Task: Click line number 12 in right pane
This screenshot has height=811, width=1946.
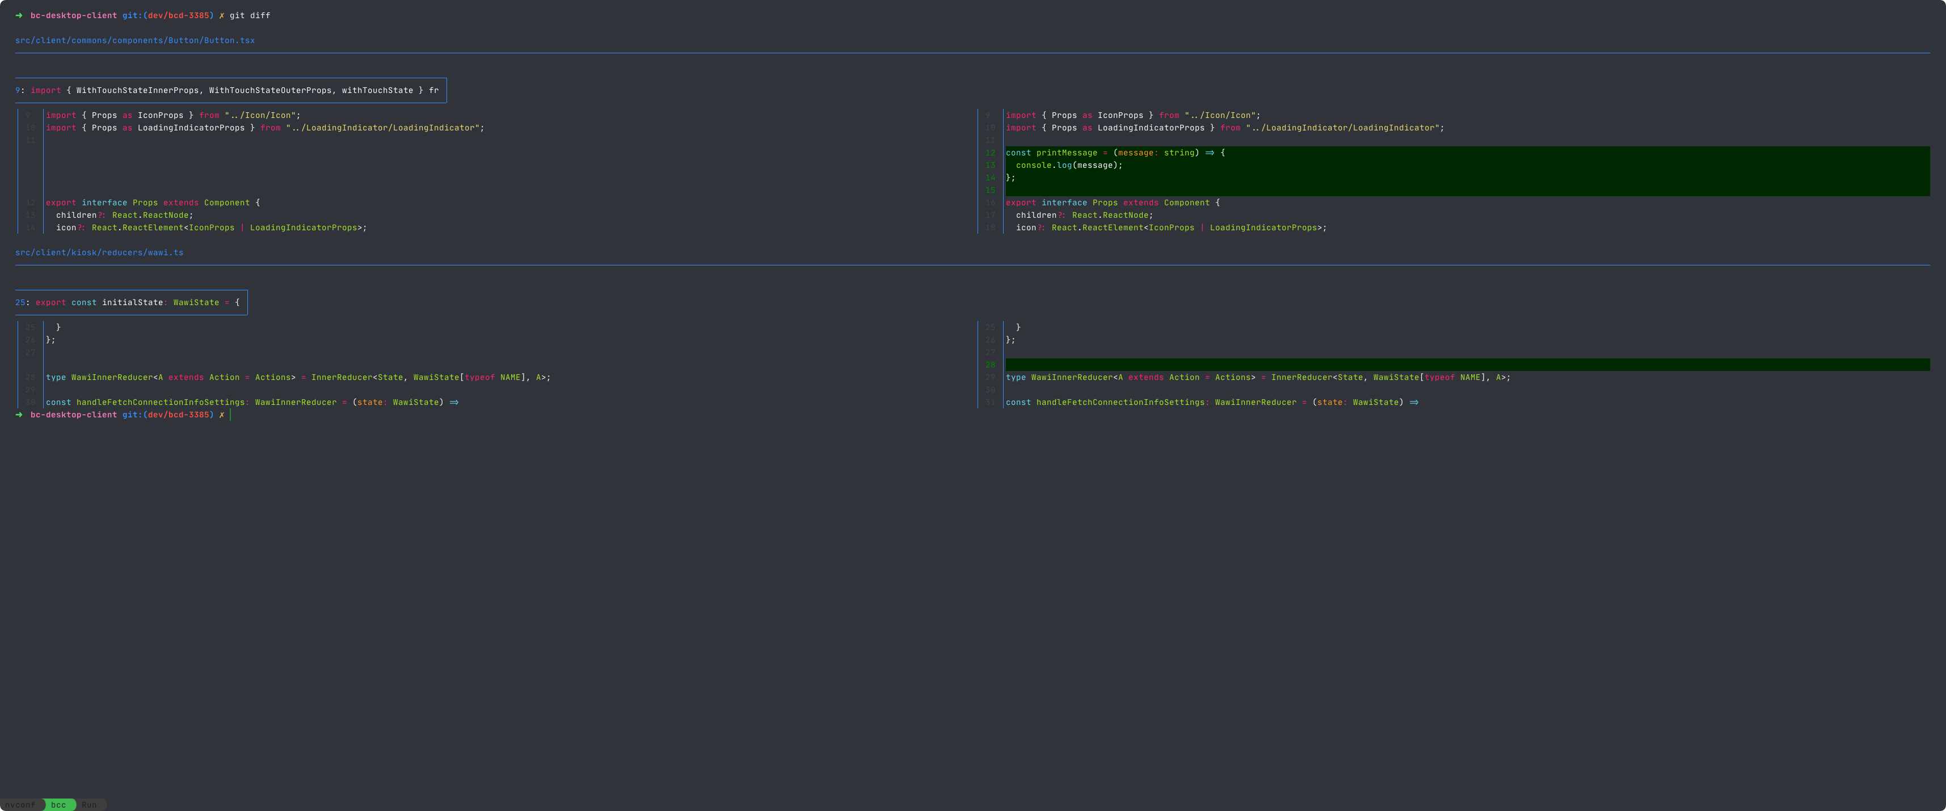Action: [x=989, y=152]
